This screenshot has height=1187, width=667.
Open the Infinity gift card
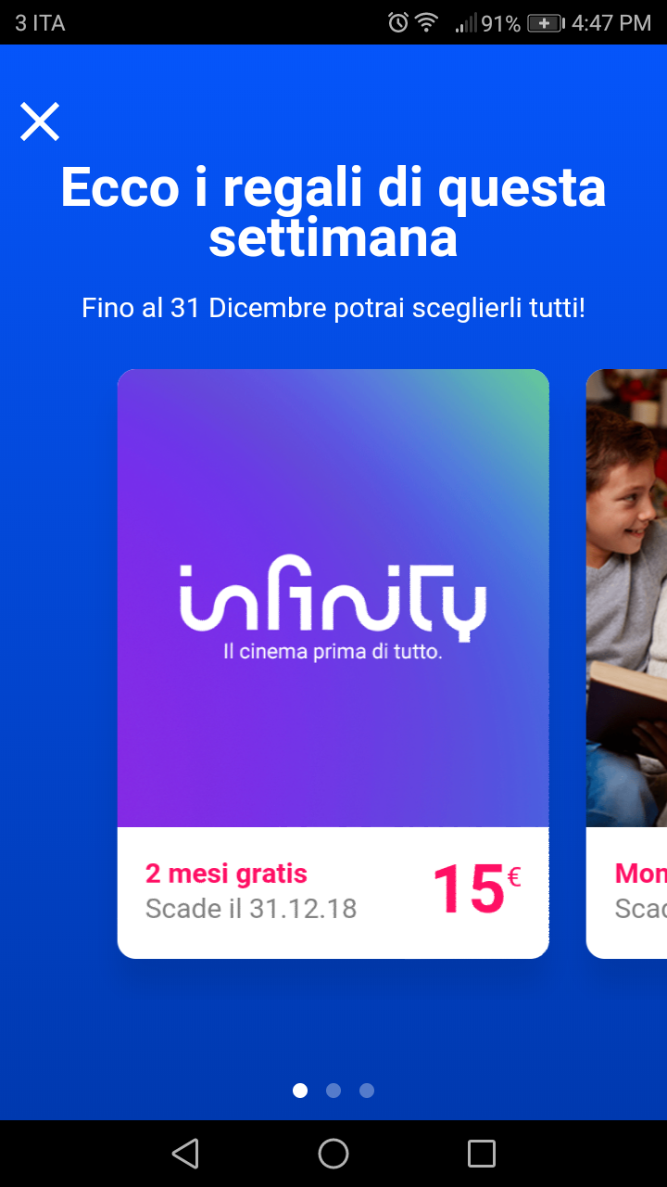(333, 664)
